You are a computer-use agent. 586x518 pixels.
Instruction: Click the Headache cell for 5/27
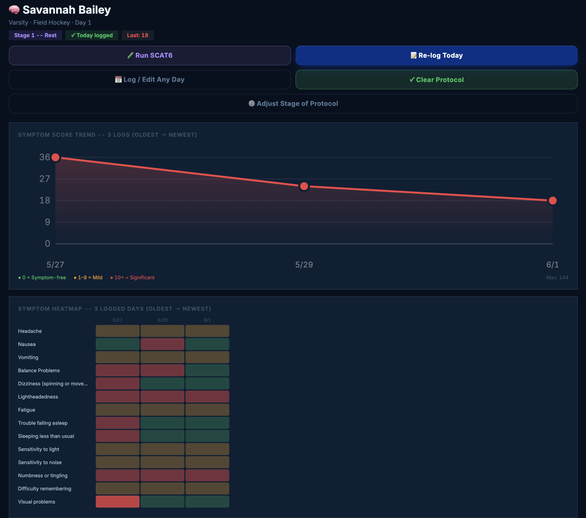[x=118, y=331]
